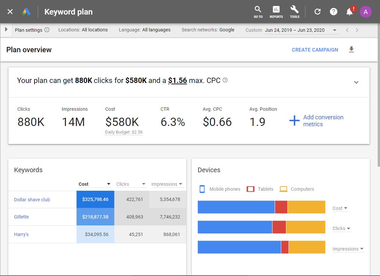Open the help question mark icon

click(333, 12)
